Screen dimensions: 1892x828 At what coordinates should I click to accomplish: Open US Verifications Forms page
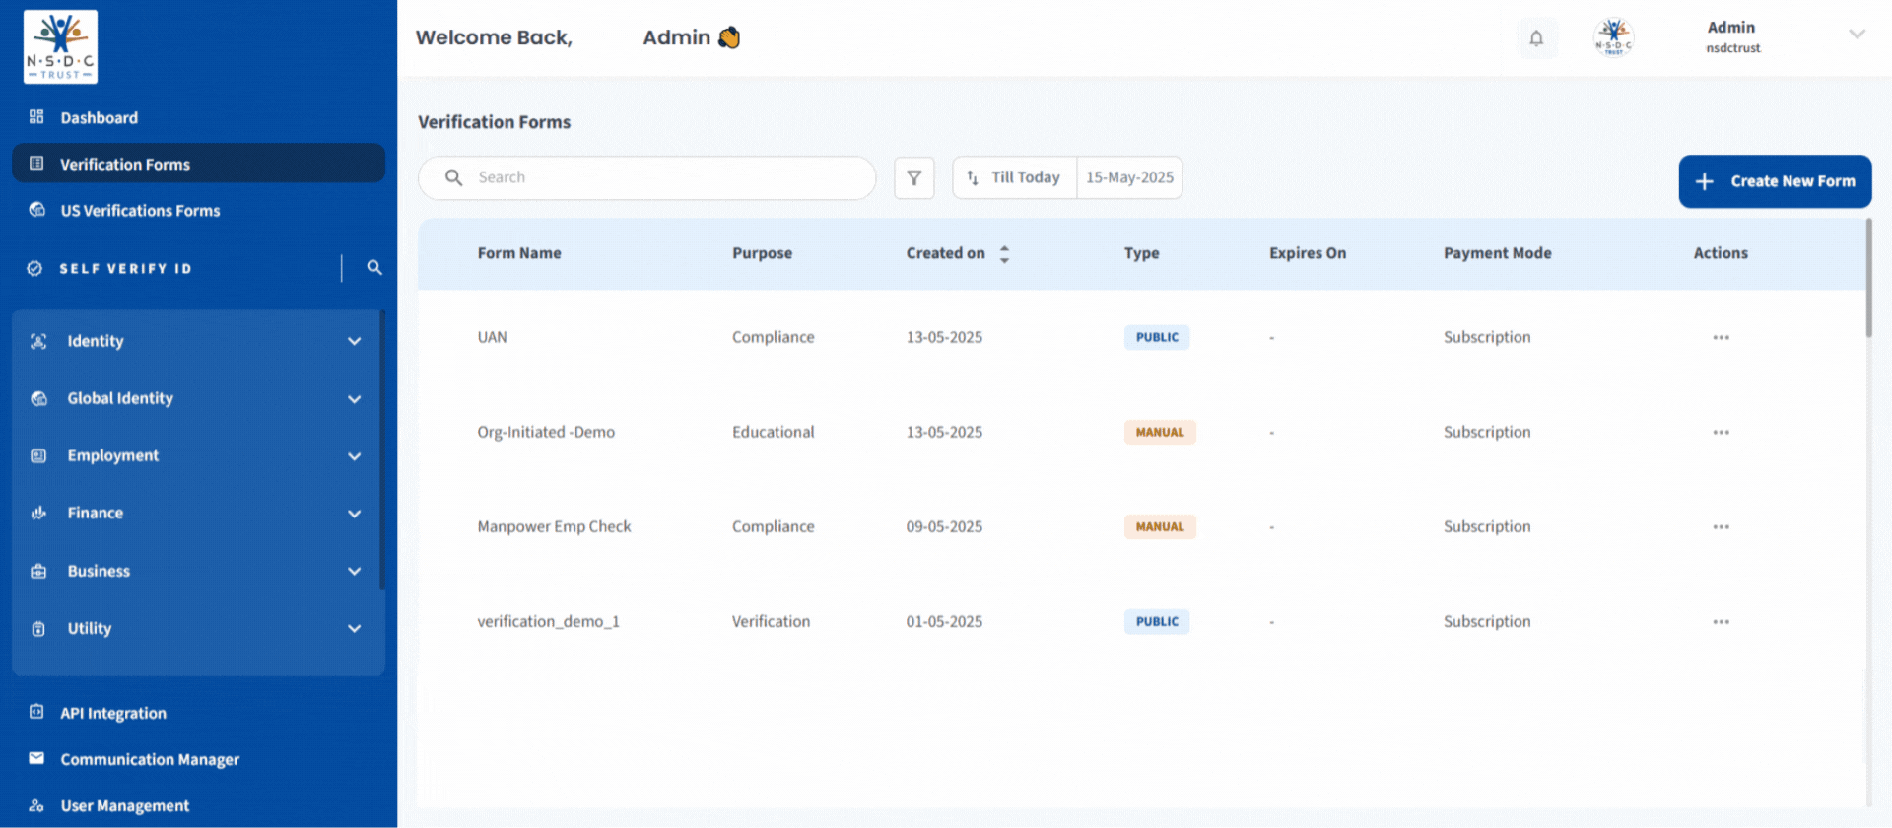140,211
